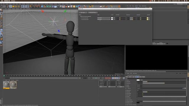Image resolution: width=189 pixels, height=106 pixels.
Task: Click Render to Picture Viewer icon
Action: 36,6
